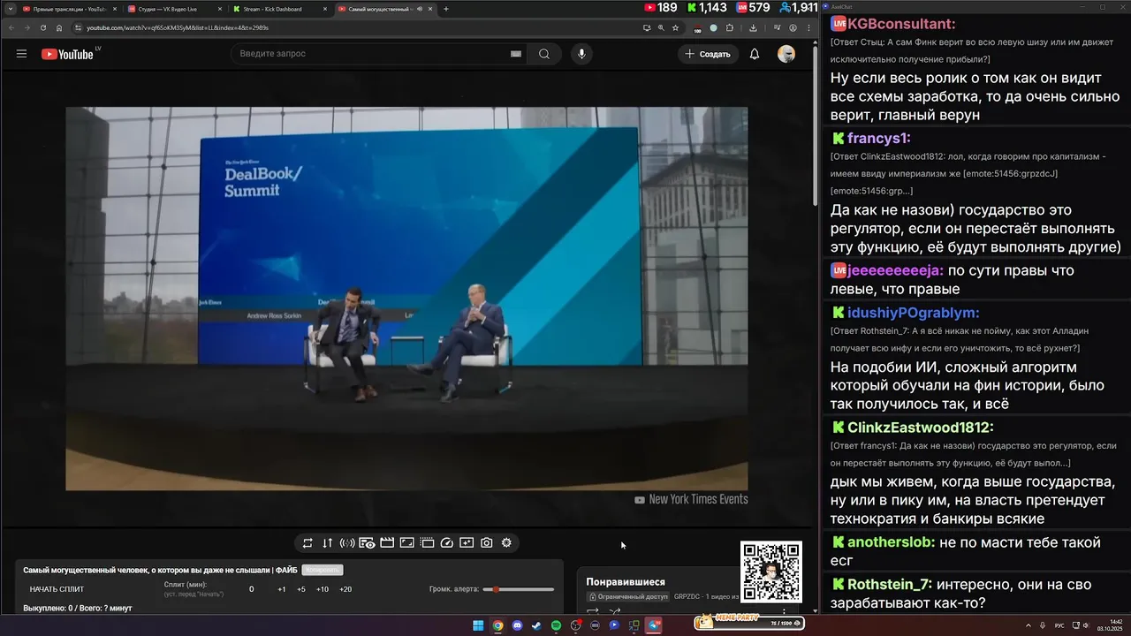Open Discord from the taskbar
Viewport: 1131px width, 636px height.
(517, 625)
